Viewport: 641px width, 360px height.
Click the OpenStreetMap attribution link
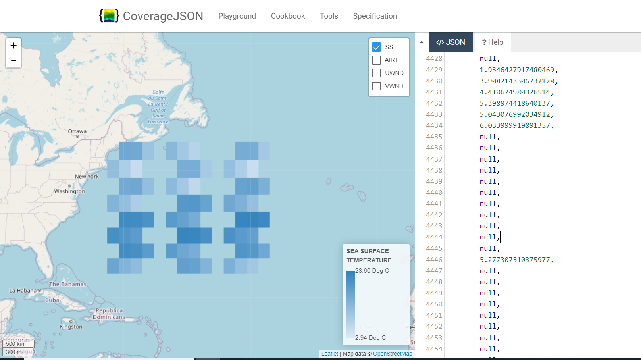pyautogui.click(x=392, y=353)
